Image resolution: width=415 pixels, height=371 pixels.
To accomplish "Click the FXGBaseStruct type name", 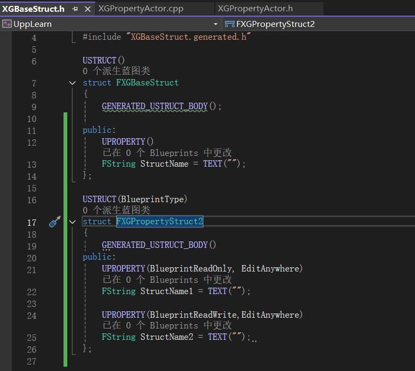I will point(147,82).
